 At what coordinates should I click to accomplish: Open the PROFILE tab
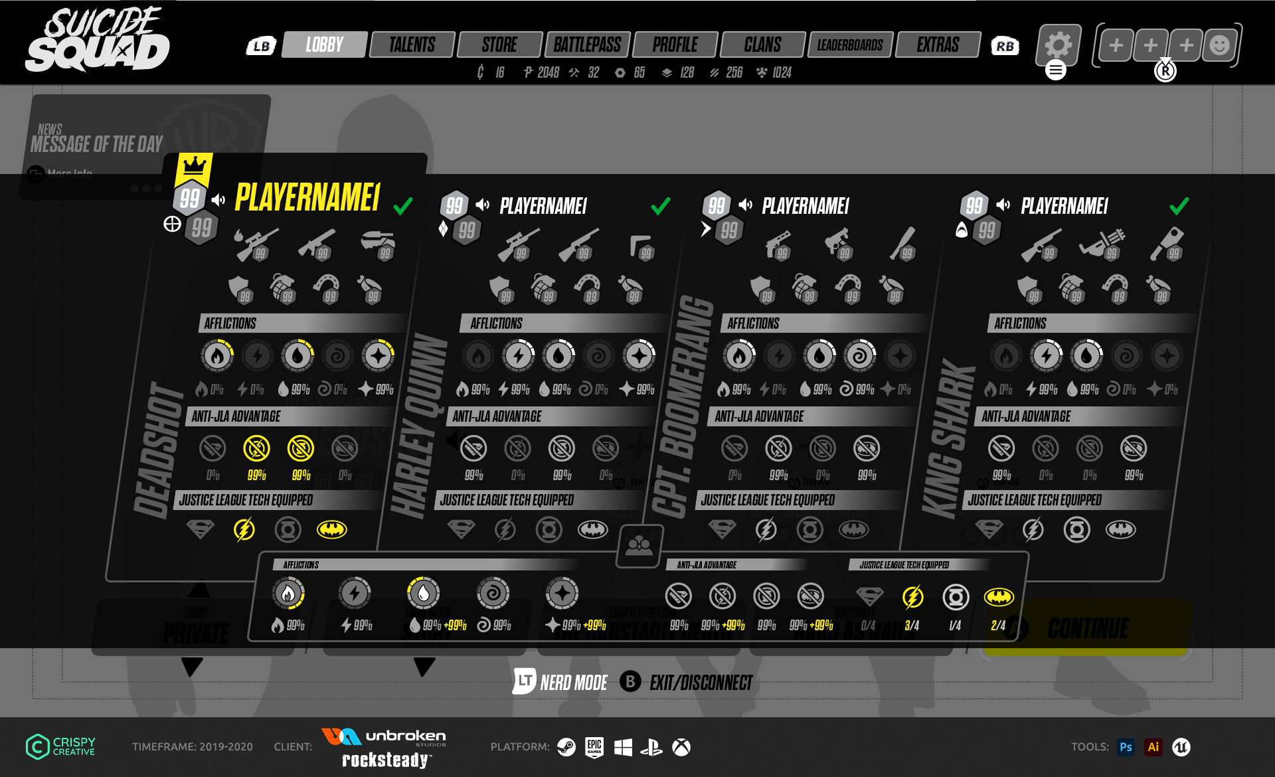675,44
